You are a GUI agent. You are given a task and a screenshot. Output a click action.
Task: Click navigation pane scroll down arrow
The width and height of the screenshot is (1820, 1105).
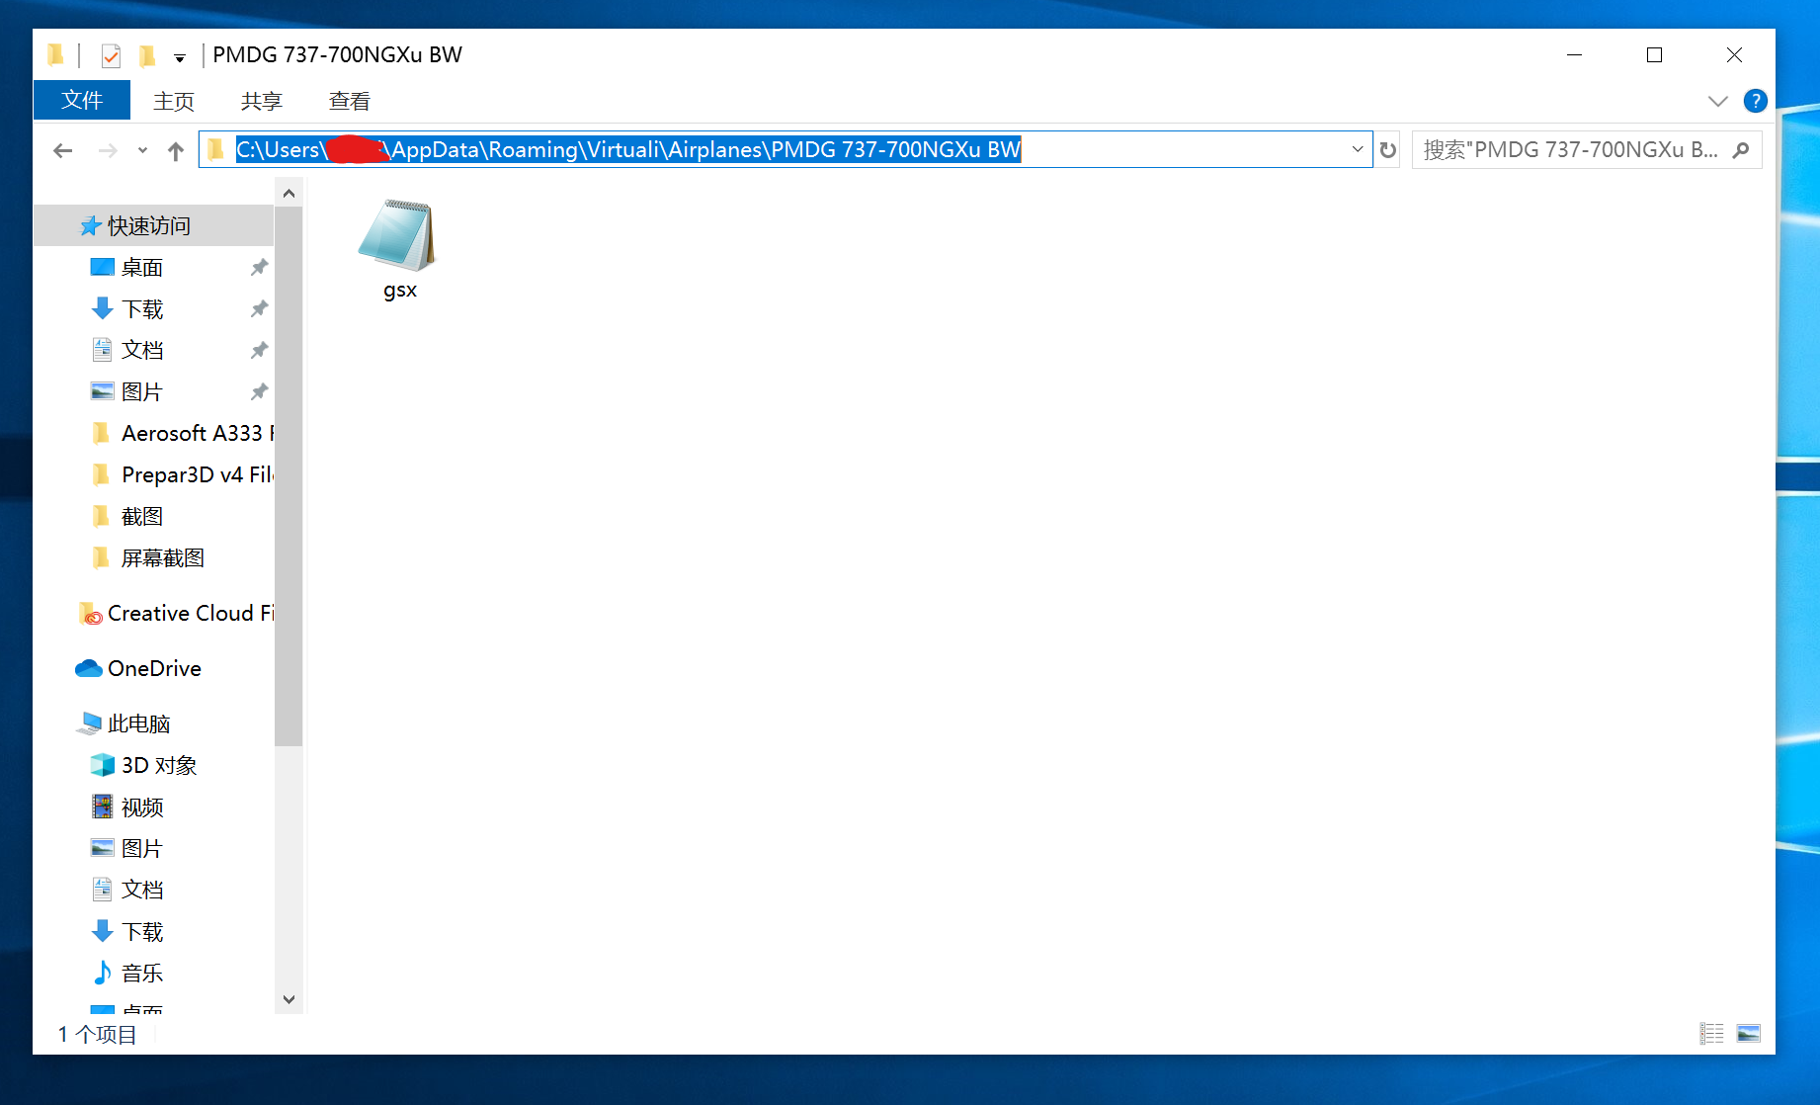coord(289,1000)
